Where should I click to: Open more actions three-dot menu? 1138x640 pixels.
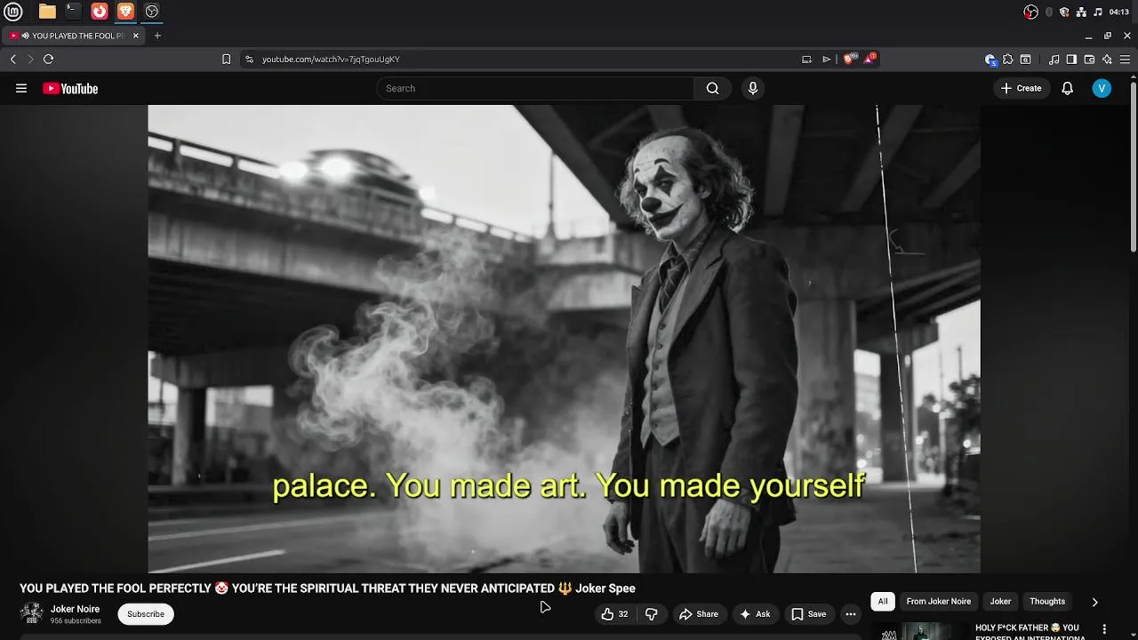[851, 614]
